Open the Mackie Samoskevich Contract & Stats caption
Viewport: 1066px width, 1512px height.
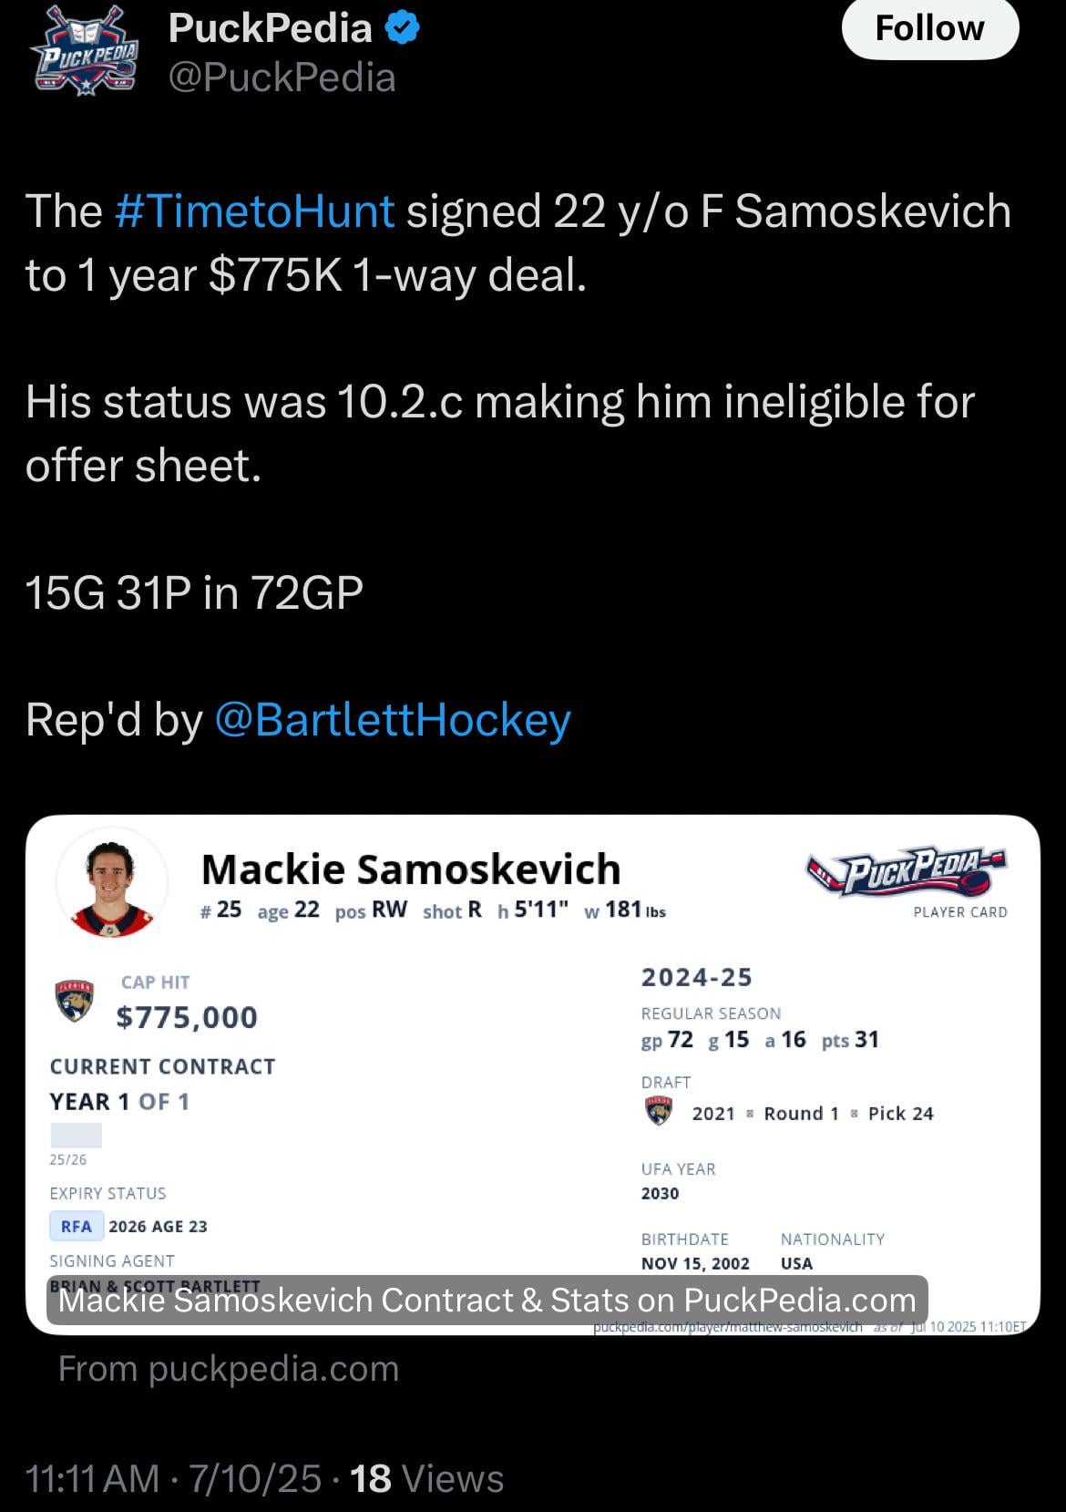487,1300
